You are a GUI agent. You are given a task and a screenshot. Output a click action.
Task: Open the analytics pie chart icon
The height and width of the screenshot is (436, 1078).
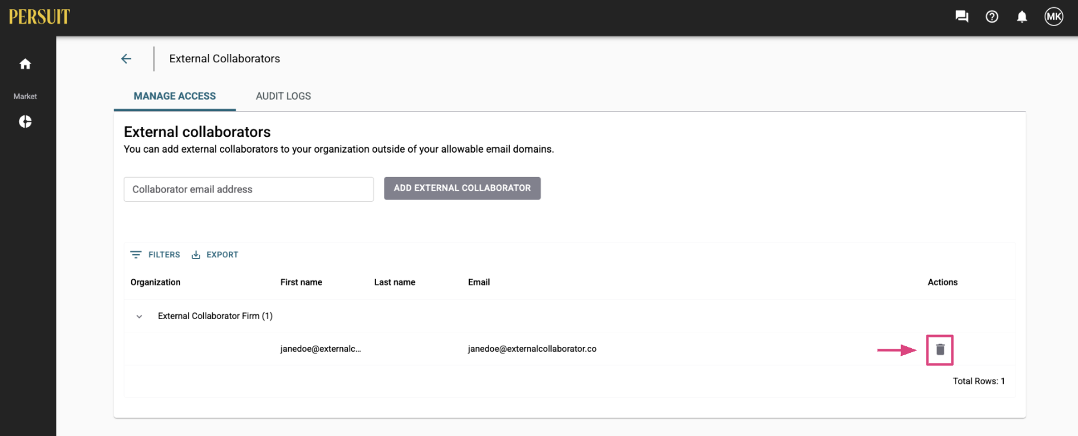point(25,122)
